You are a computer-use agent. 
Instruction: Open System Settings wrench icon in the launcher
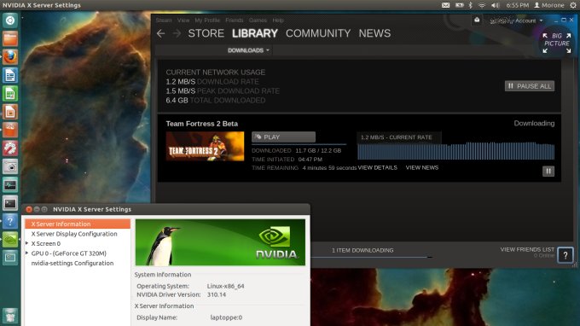tap(10, 148)
